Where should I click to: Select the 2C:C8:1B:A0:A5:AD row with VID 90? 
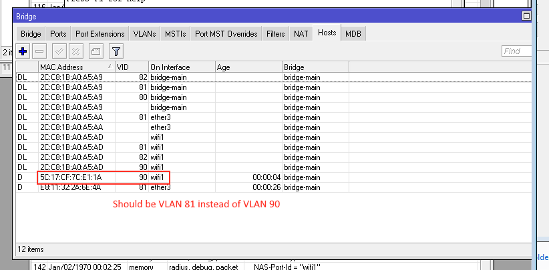point(274,167)
